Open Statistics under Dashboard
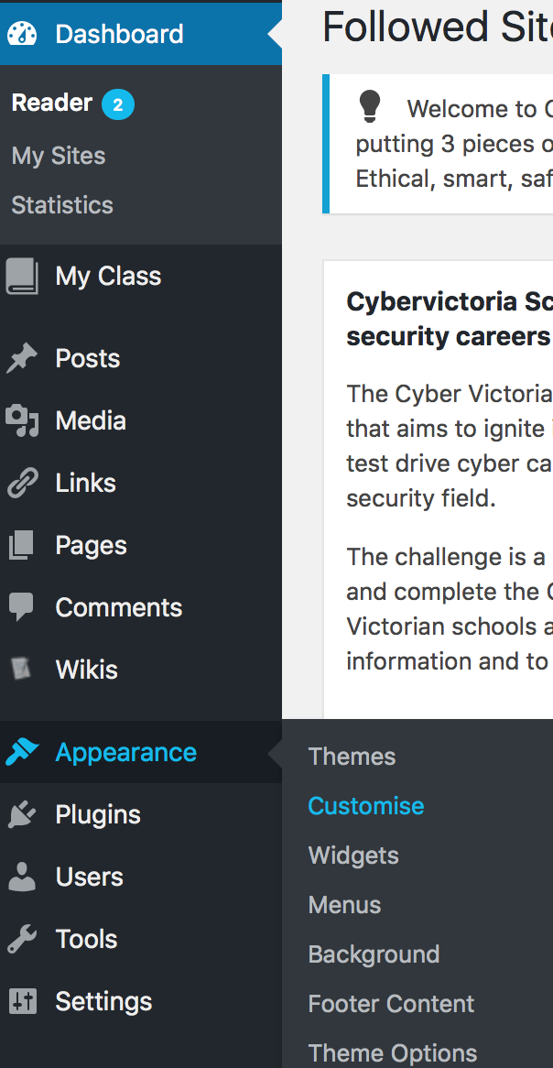 tap(62, 205)
